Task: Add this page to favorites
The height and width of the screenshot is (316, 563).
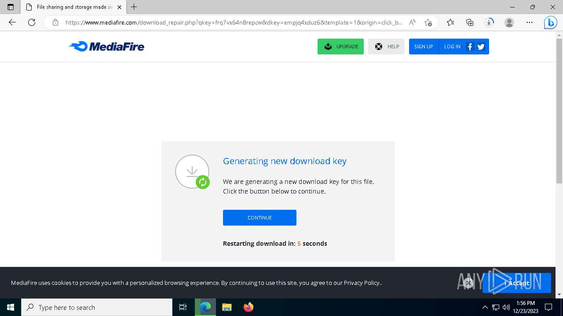Action: coord(428,22)
